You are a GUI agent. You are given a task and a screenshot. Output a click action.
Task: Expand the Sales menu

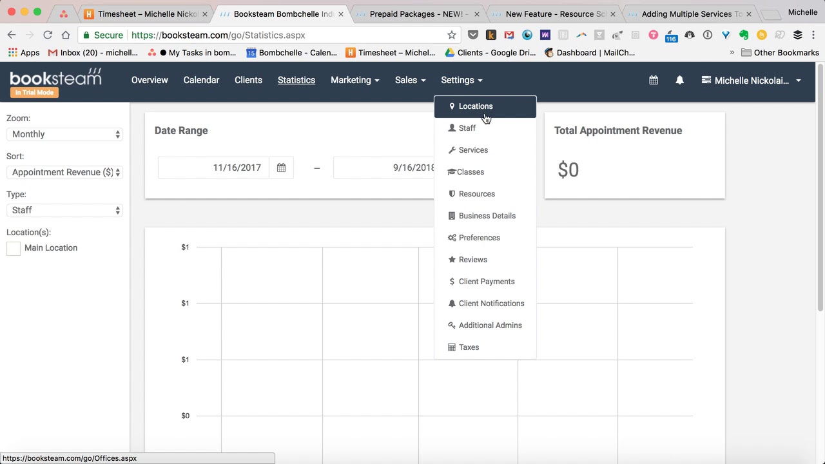410,80
